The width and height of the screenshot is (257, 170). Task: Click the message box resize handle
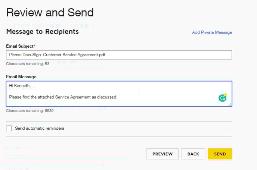(x=230, y=105)
